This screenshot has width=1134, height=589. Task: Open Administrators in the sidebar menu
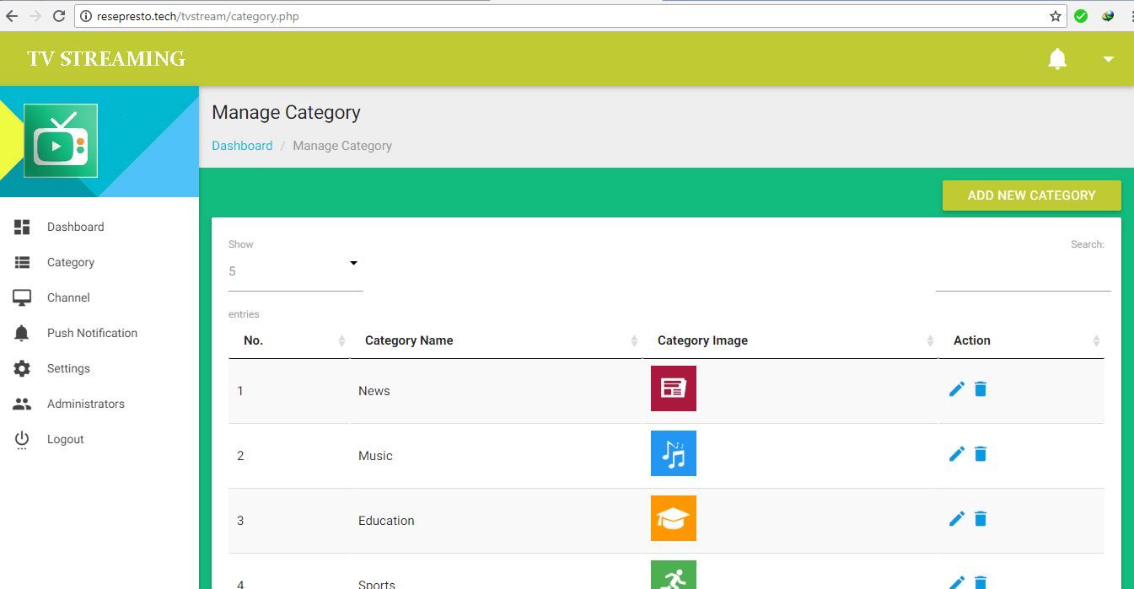pyautogui.click(x=86, y=404)
